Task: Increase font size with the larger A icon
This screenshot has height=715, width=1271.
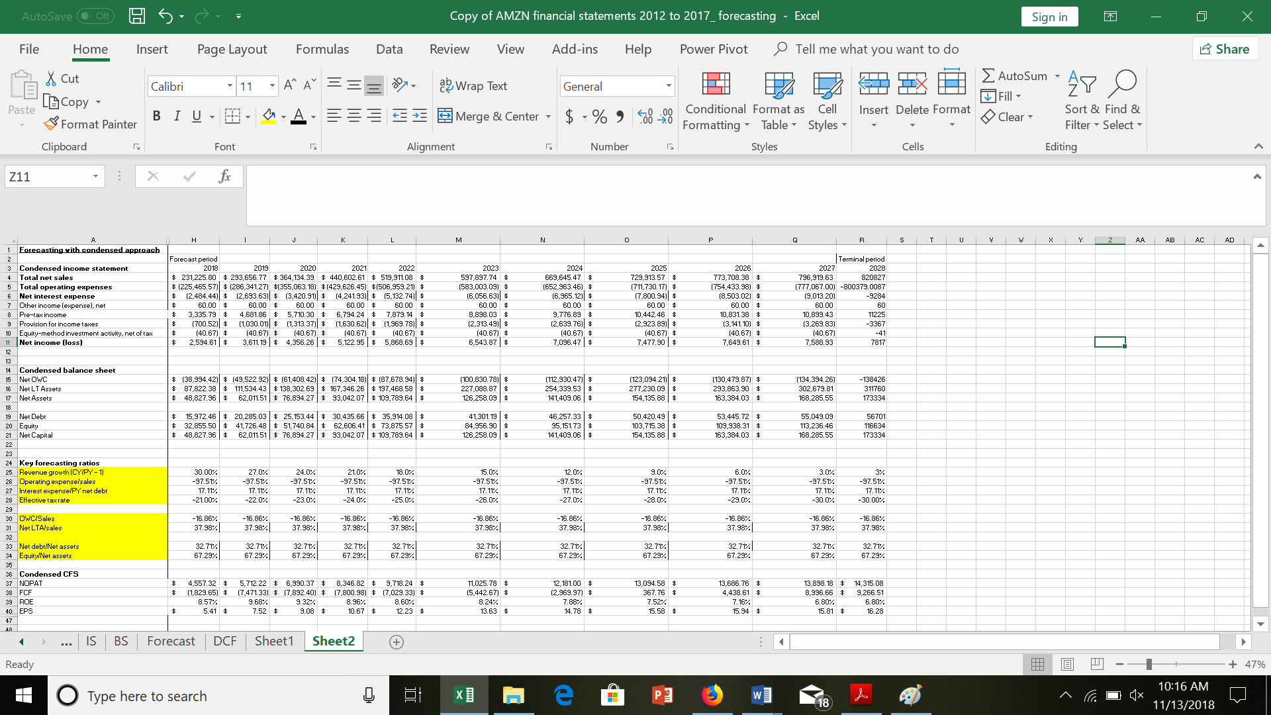Action: [x=290, y=85]
